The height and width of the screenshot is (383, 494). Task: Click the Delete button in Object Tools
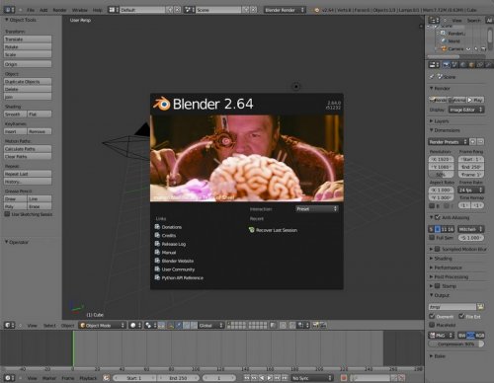[28, 89]
